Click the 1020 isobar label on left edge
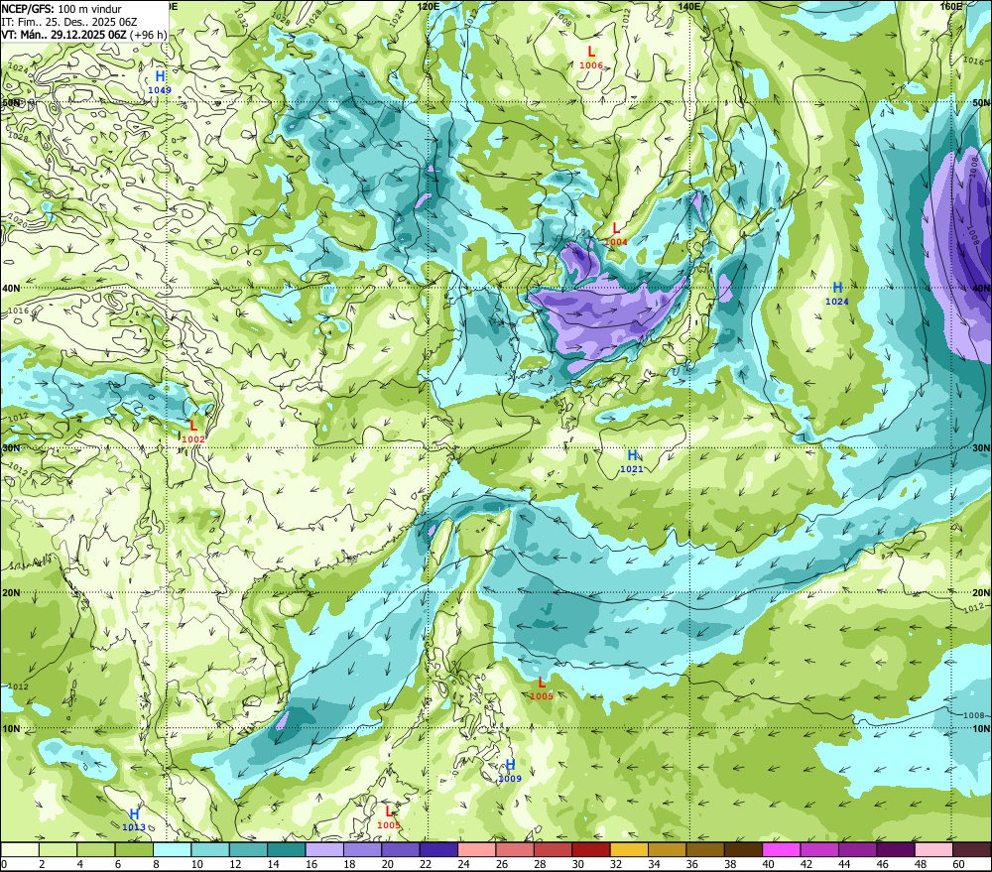The height and width of the screenshot is (872, 992). 18,222
